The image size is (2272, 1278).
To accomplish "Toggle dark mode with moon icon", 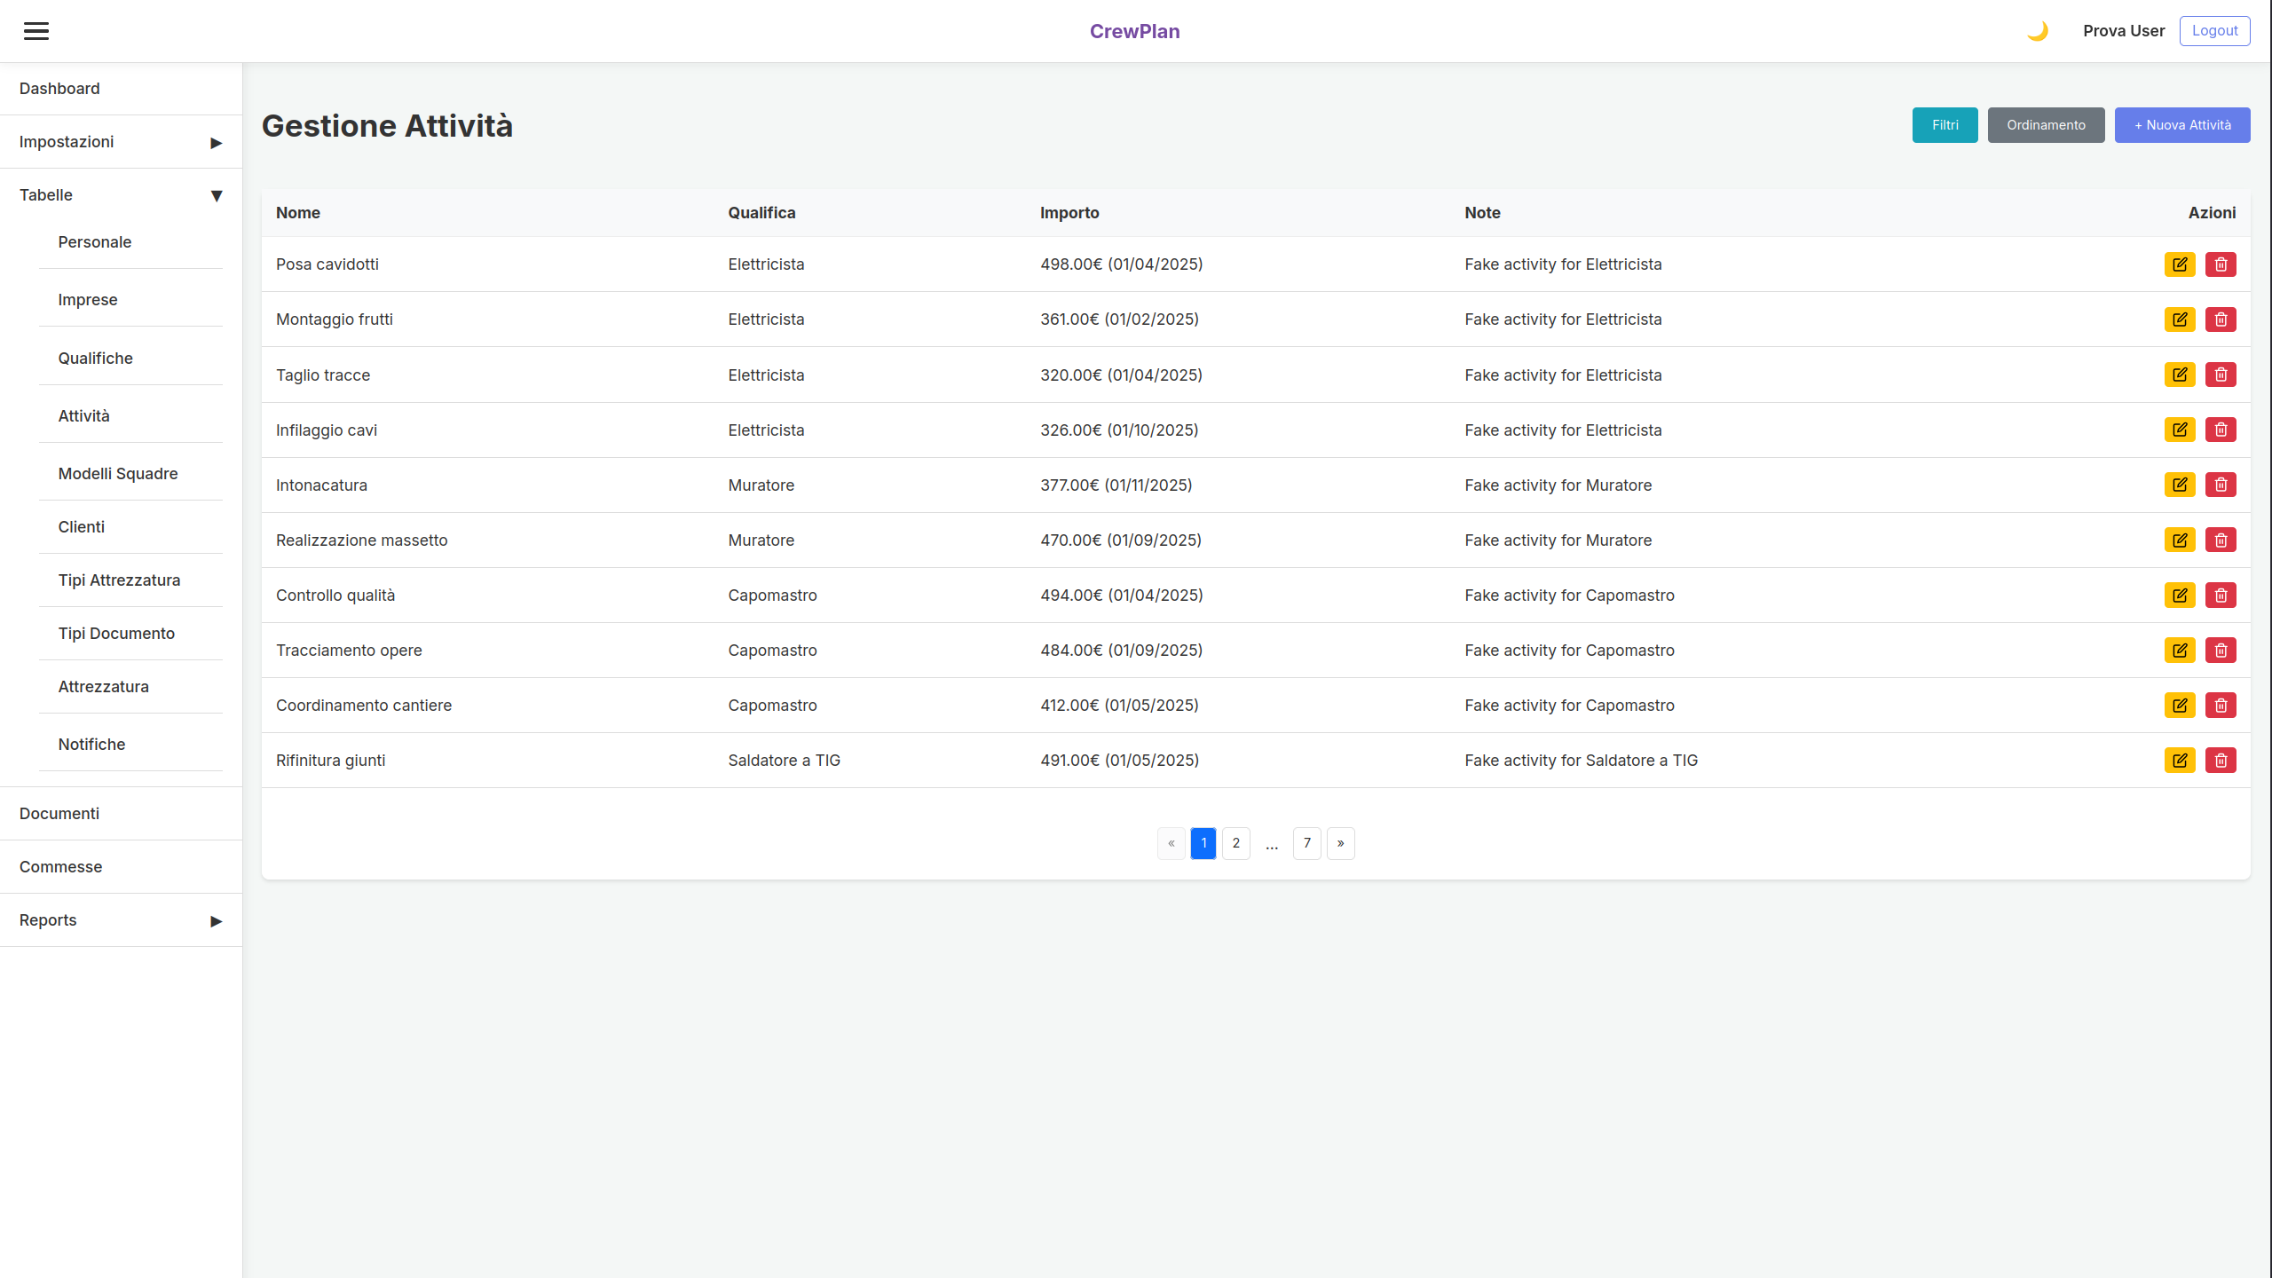I will [2038, 31].
